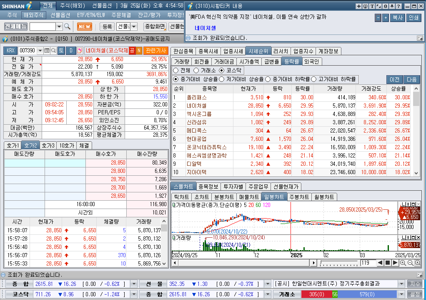Click the 0 icon in ticker titlebar

(x=385, y=6)
